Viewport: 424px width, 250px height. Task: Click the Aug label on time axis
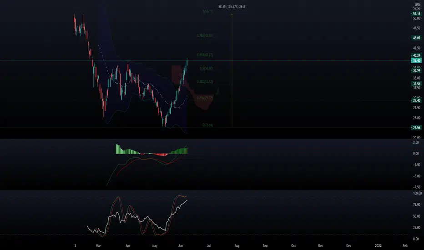pos(237,245)
